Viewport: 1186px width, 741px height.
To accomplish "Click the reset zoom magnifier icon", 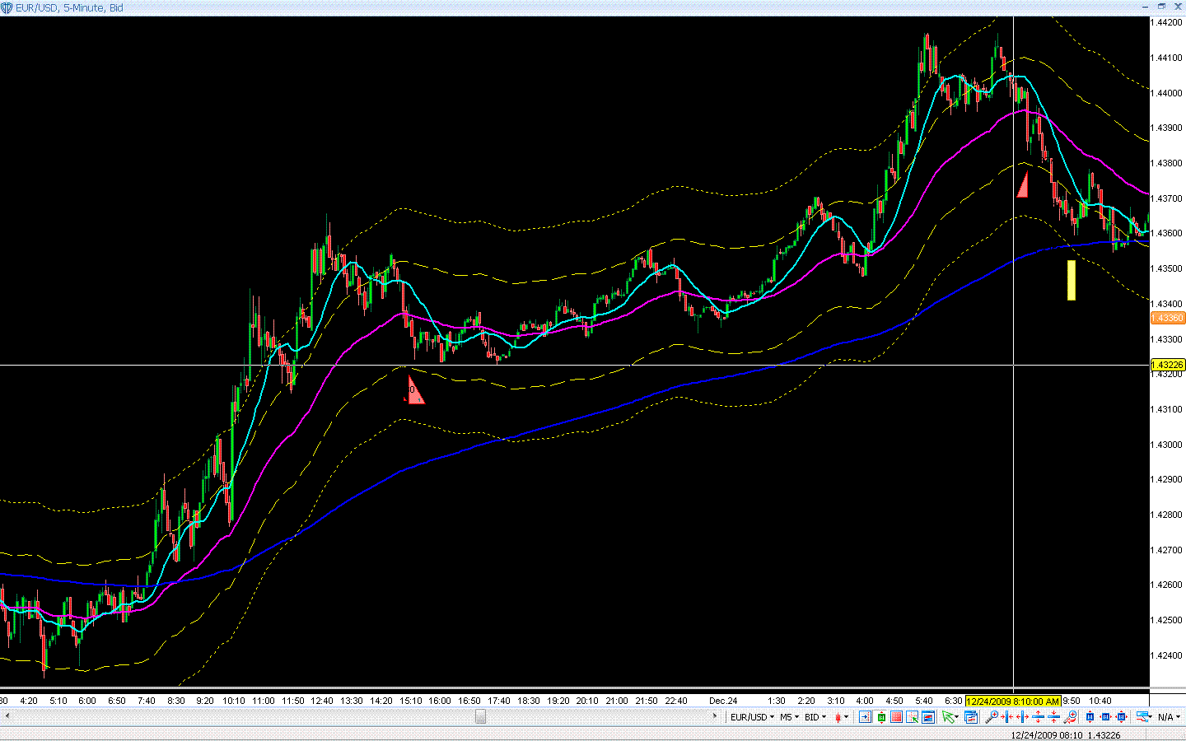I will (1070, 717).
